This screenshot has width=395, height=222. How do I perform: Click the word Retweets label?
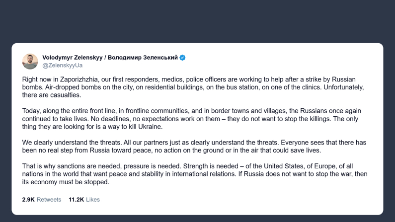click(x=49, y=200)
